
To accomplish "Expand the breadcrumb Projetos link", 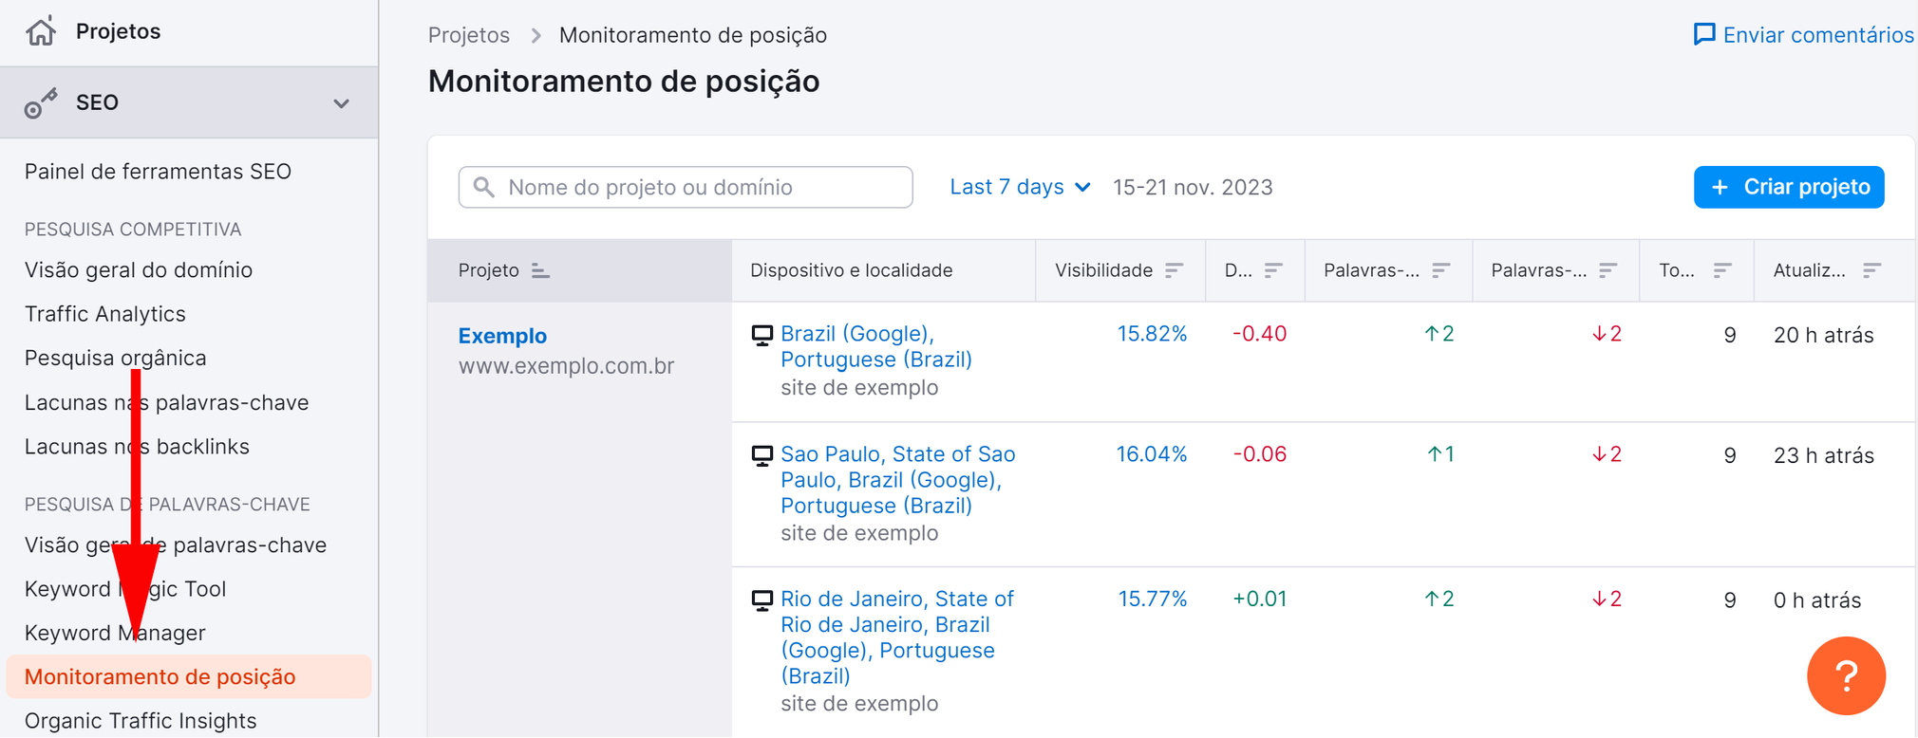I will click(468, 34).
